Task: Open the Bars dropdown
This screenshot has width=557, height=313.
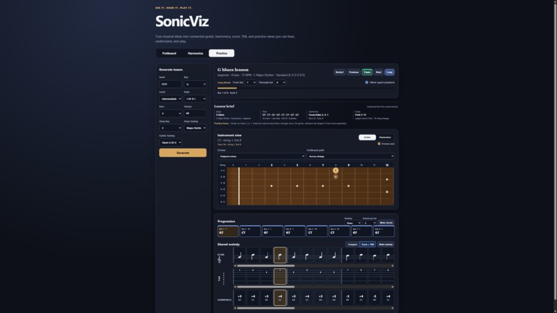Action: click(170, 113)
